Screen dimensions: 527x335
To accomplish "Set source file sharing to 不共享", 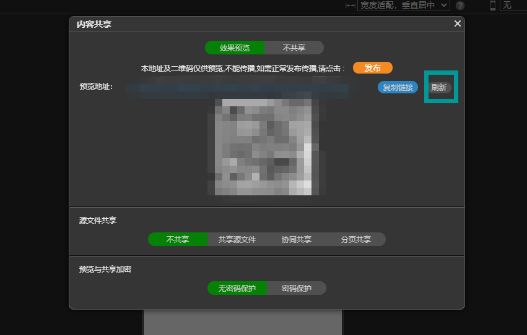I will coord(178,239).
